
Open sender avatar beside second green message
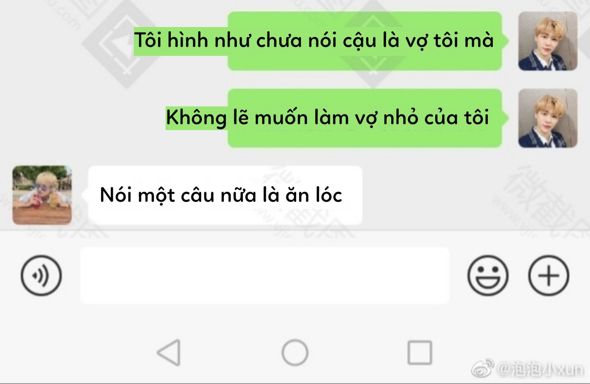tap(548, 118)
